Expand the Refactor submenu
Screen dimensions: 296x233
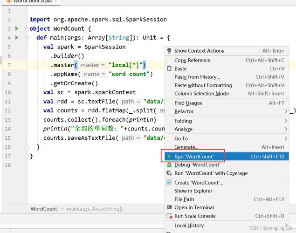point(184,111)
